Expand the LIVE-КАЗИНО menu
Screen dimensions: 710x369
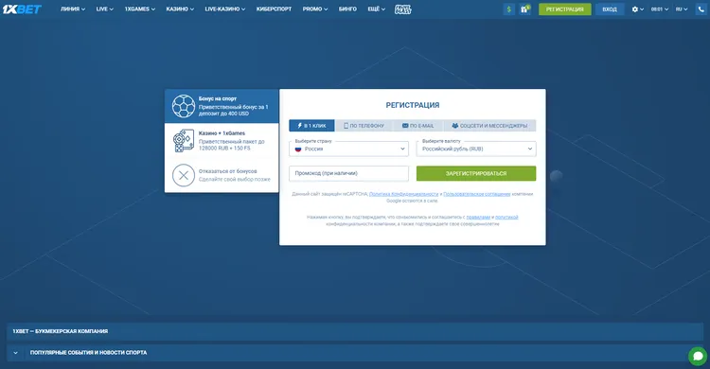coord(225,9)
